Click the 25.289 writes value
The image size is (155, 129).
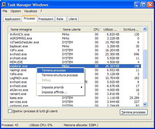(x=134, y=98)
